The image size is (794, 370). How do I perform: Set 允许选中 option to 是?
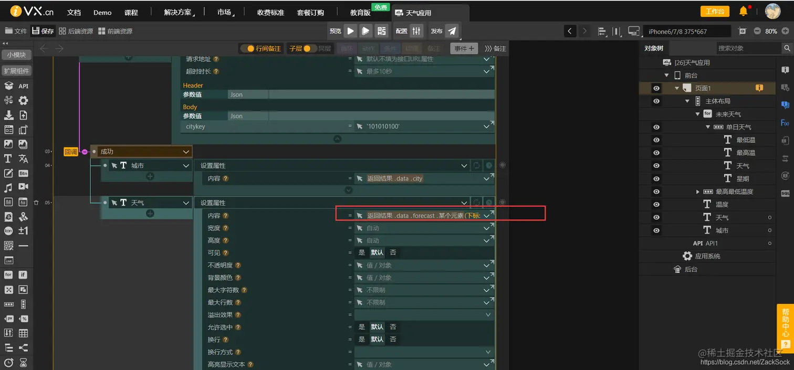(x=361, y=327)
